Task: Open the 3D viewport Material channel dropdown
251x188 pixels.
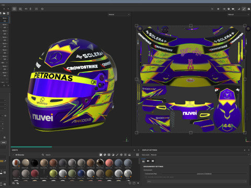Action: (x=119, y=15)
